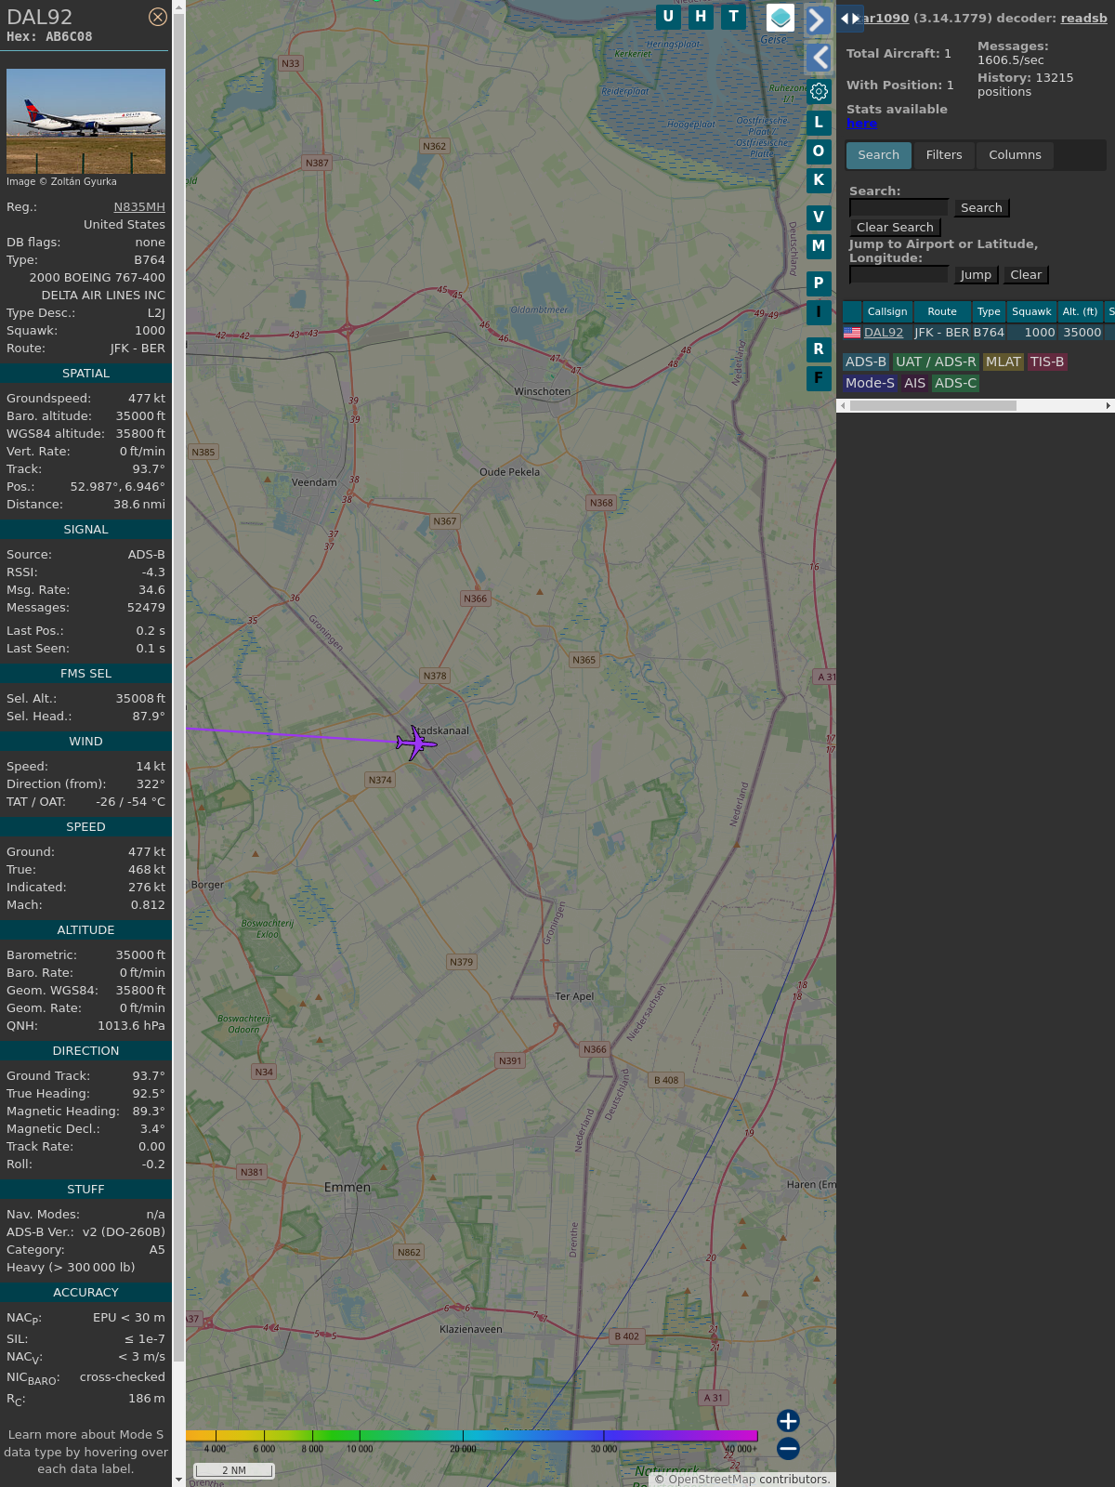Open the readsb decoder link

[x=1083, y=18]
